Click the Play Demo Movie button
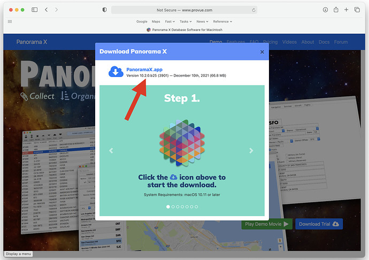Screen dimensions: 369x260 pyautogui.click(x=267, y=224)
